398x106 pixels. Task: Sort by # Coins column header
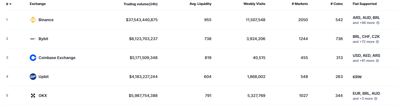click(337, 4)
